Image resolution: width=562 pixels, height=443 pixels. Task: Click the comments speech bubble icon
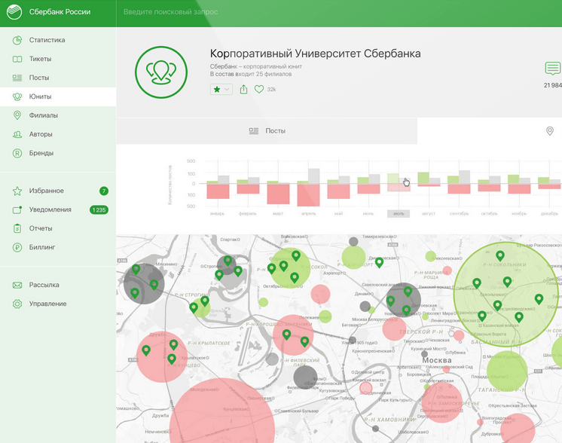click(x=552, y=68)
